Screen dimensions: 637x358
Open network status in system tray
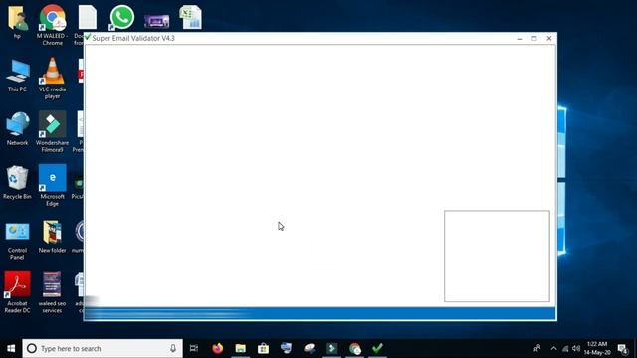(565, 348)
